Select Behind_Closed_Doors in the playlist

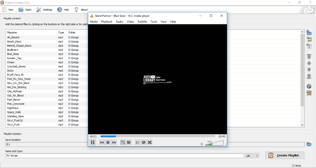(x=19, y=46)
